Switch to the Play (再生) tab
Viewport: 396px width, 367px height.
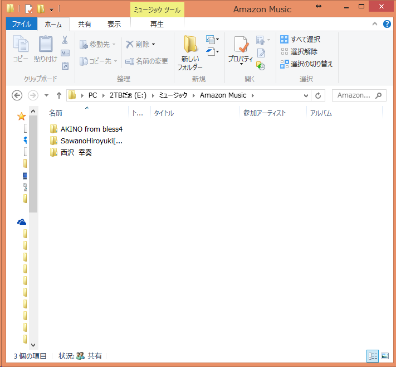coord(157,25)
